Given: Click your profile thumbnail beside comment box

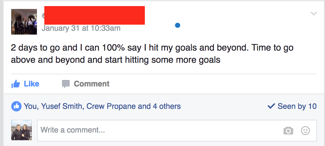Looking at the screenshot, I should (22, 130).
